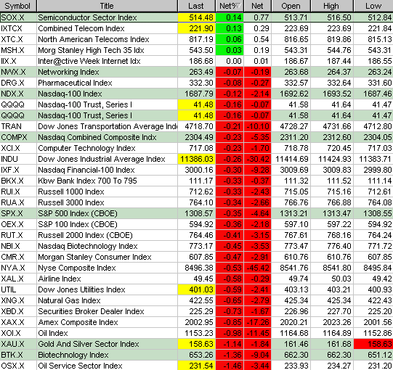Click the red Low cell 158.63

coord(373,344)
